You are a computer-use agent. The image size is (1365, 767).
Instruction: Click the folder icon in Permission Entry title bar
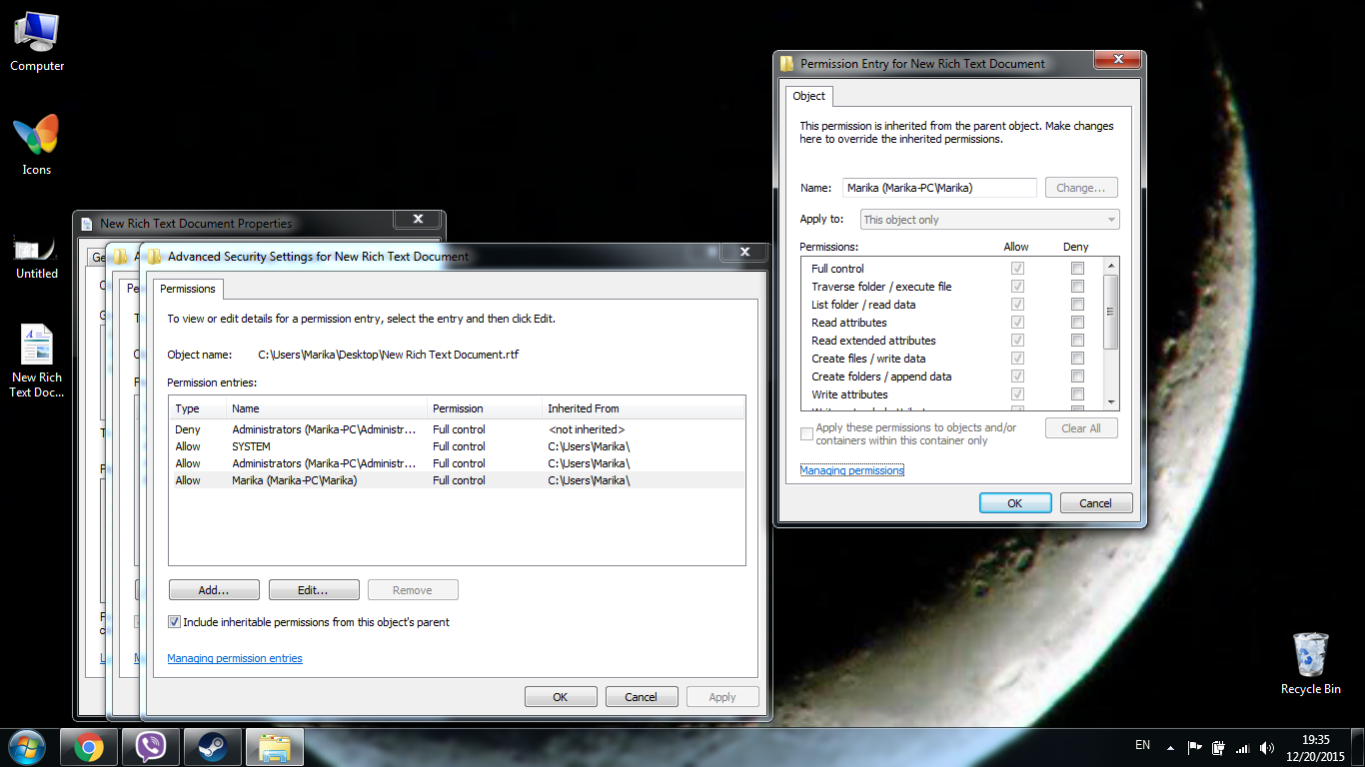pyautogui.click(x=786, y=63)
